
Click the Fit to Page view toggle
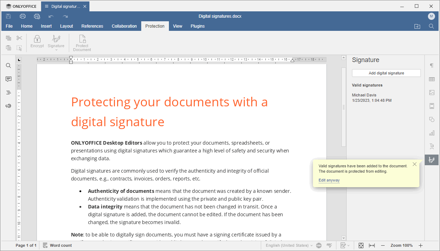tap(361, 245)
